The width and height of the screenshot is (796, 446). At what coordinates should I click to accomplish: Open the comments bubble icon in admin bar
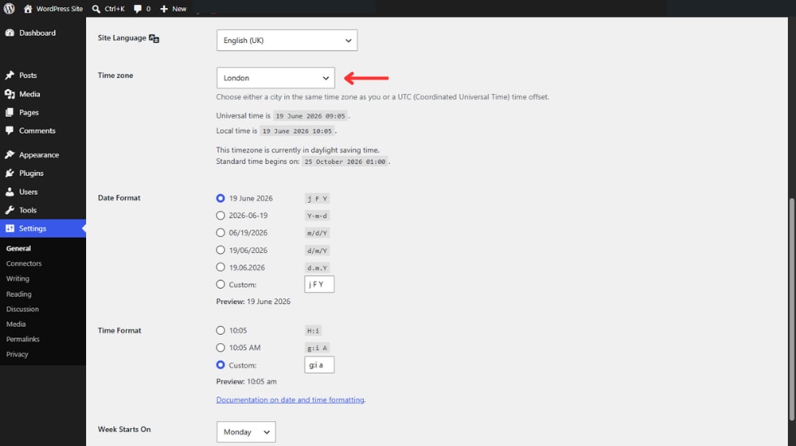coord(137,9)
